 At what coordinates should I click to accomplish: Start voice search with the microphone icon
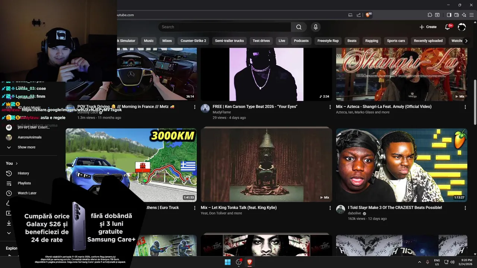316,27
